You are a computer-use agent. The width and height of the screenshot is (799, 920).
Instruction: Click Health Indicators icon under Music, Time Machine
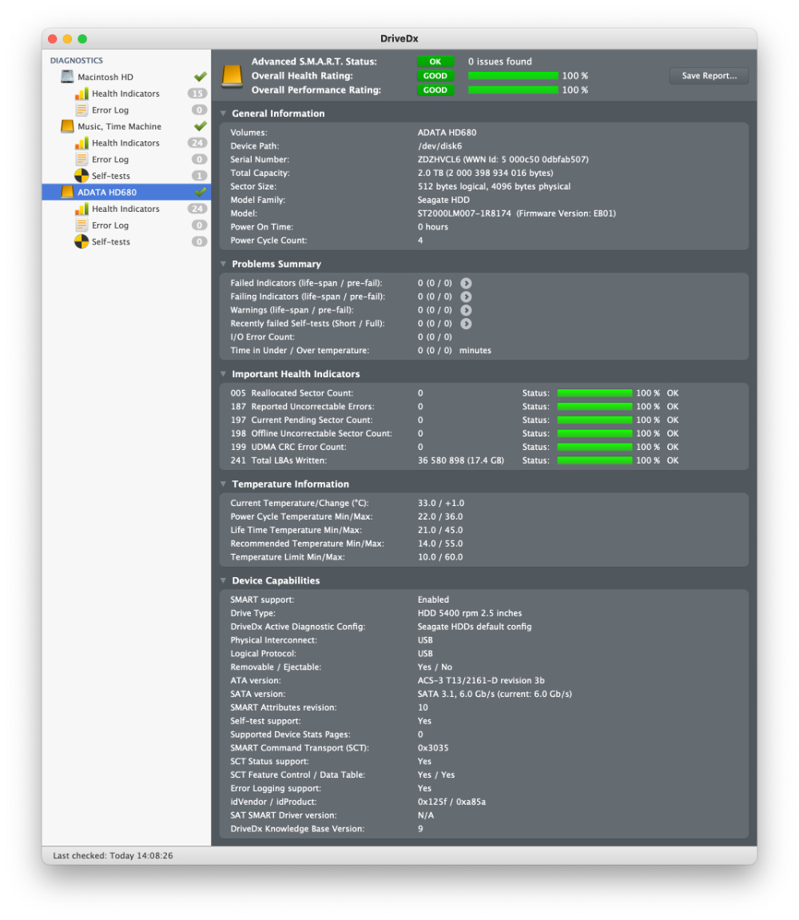[x=81, y=142]
